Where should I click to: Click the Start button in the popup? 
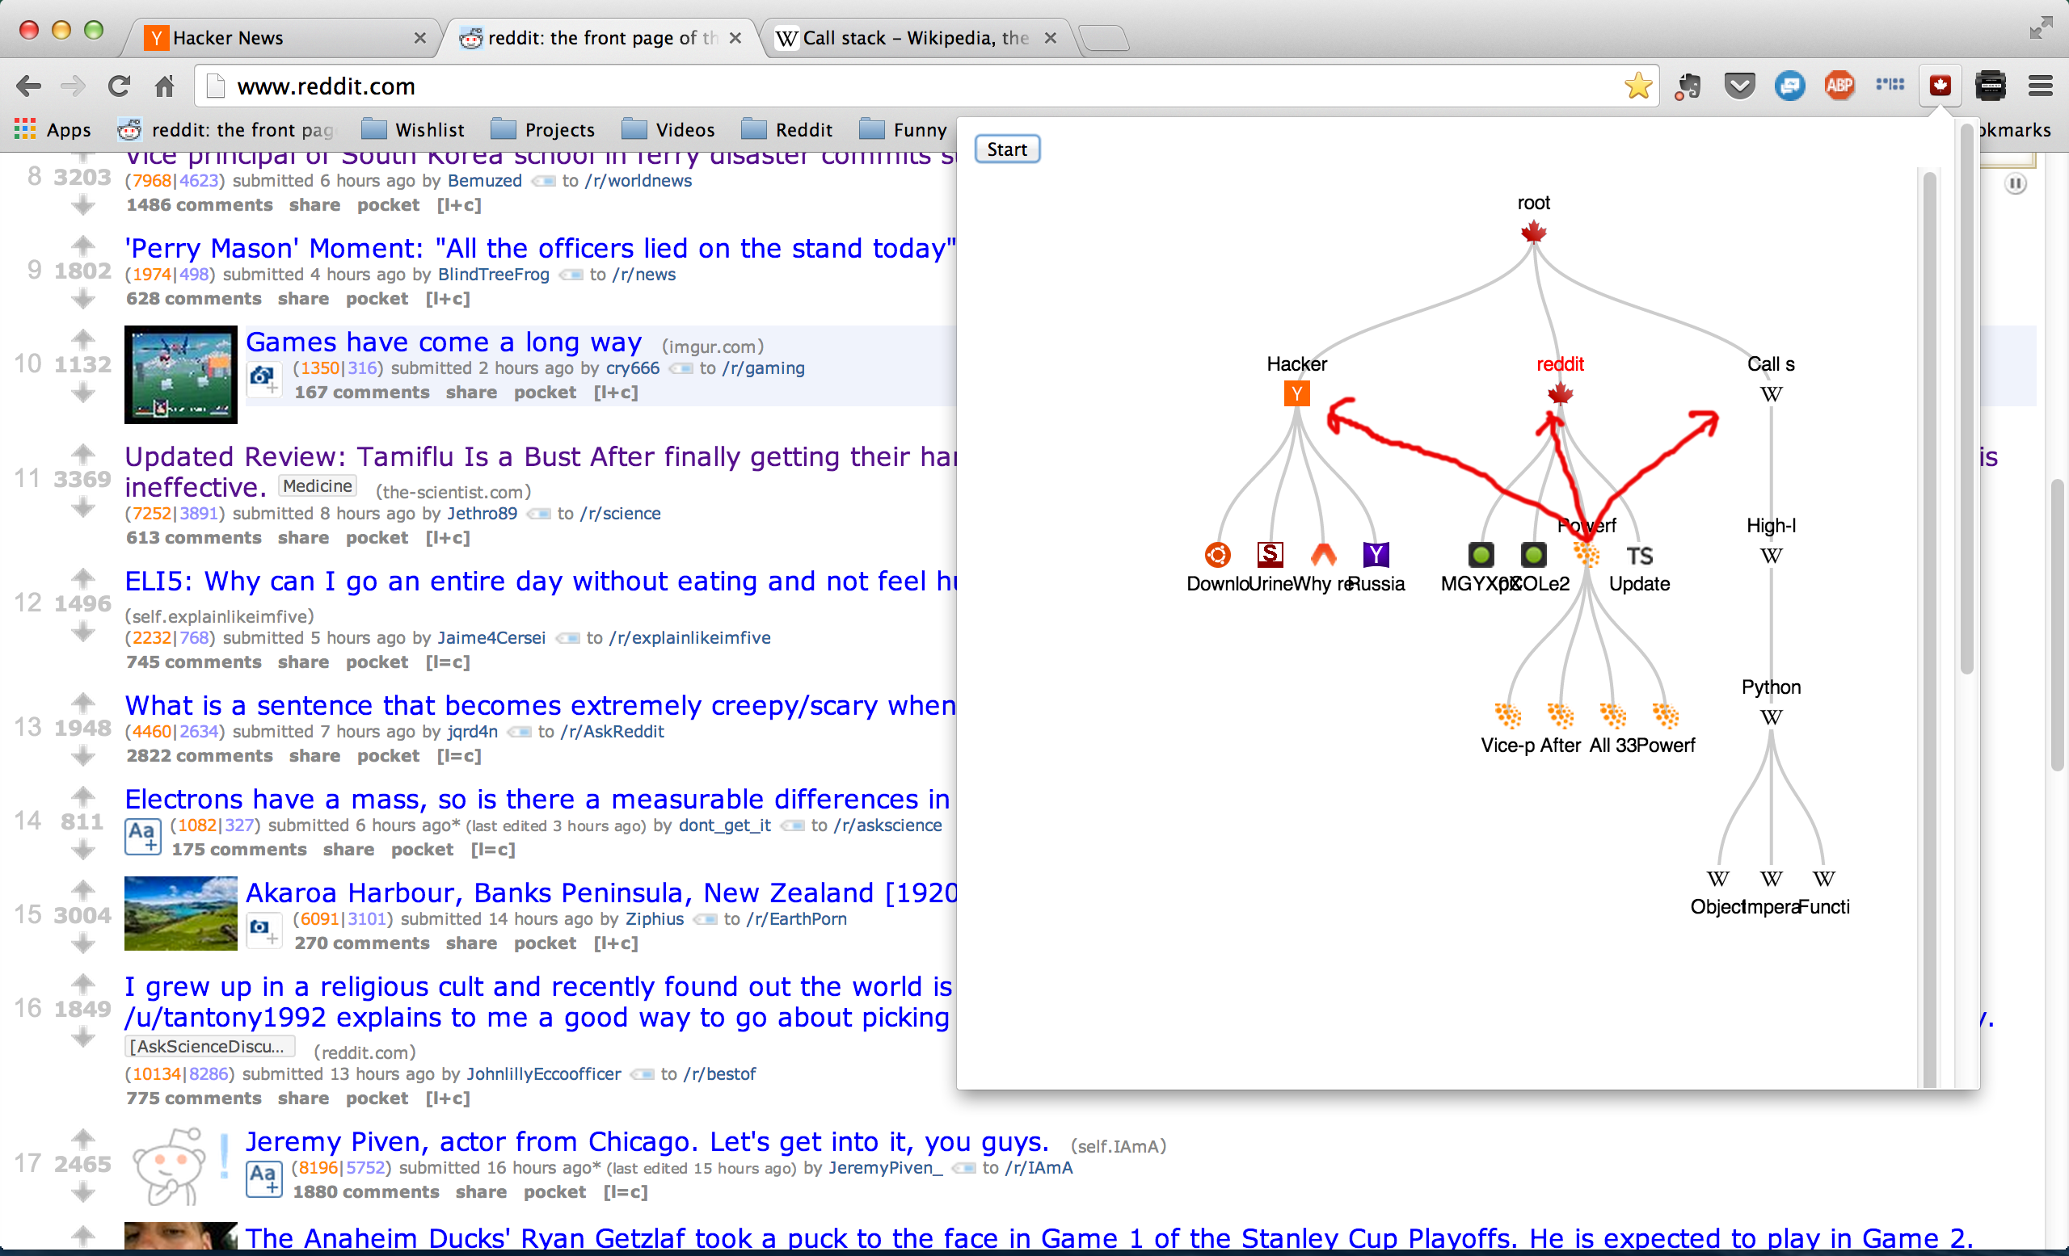pyautogui.click(x=1006, y=149)
